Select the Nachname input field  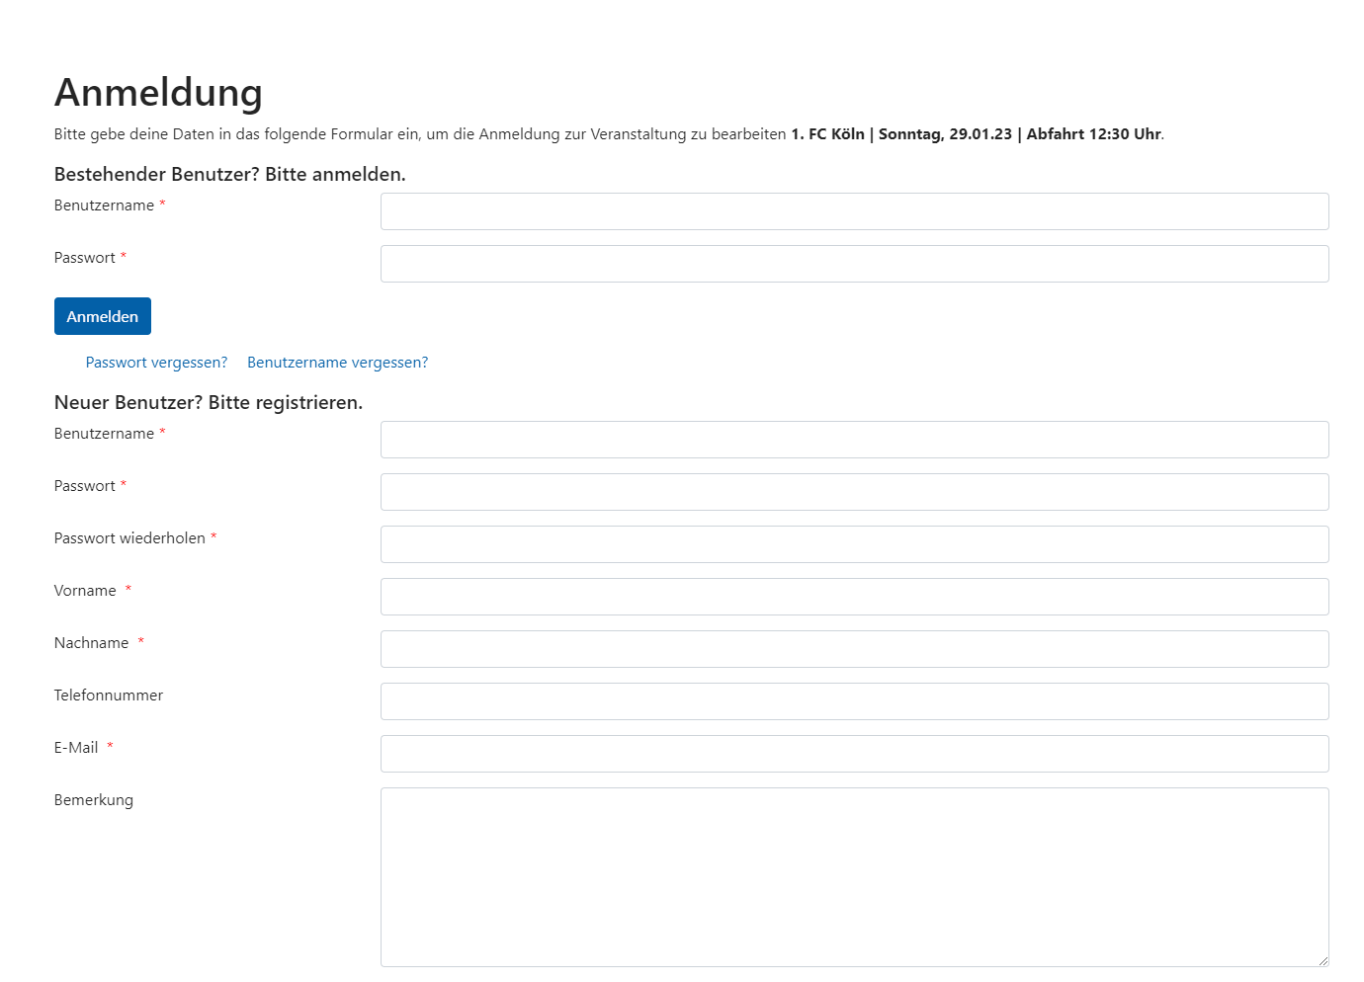point(854,649)
